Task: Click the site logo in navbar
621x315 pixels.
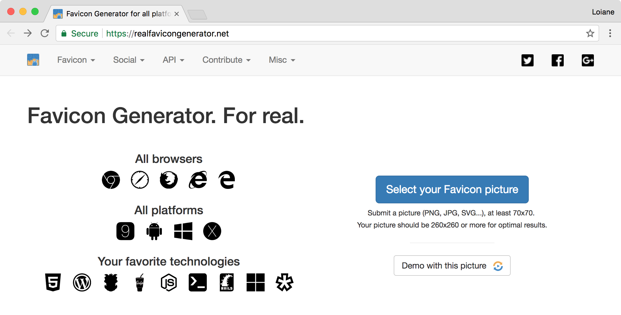Action: (33, 60)
